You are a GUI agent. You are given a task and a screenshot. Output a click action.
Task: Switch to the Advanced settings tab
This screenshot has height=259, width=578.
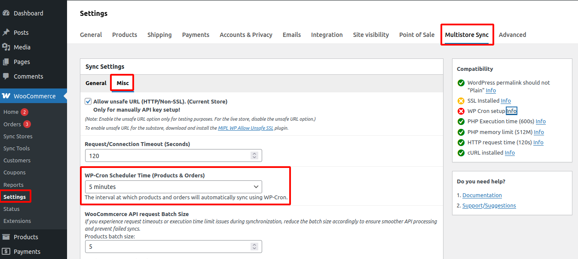click(512, 35)
